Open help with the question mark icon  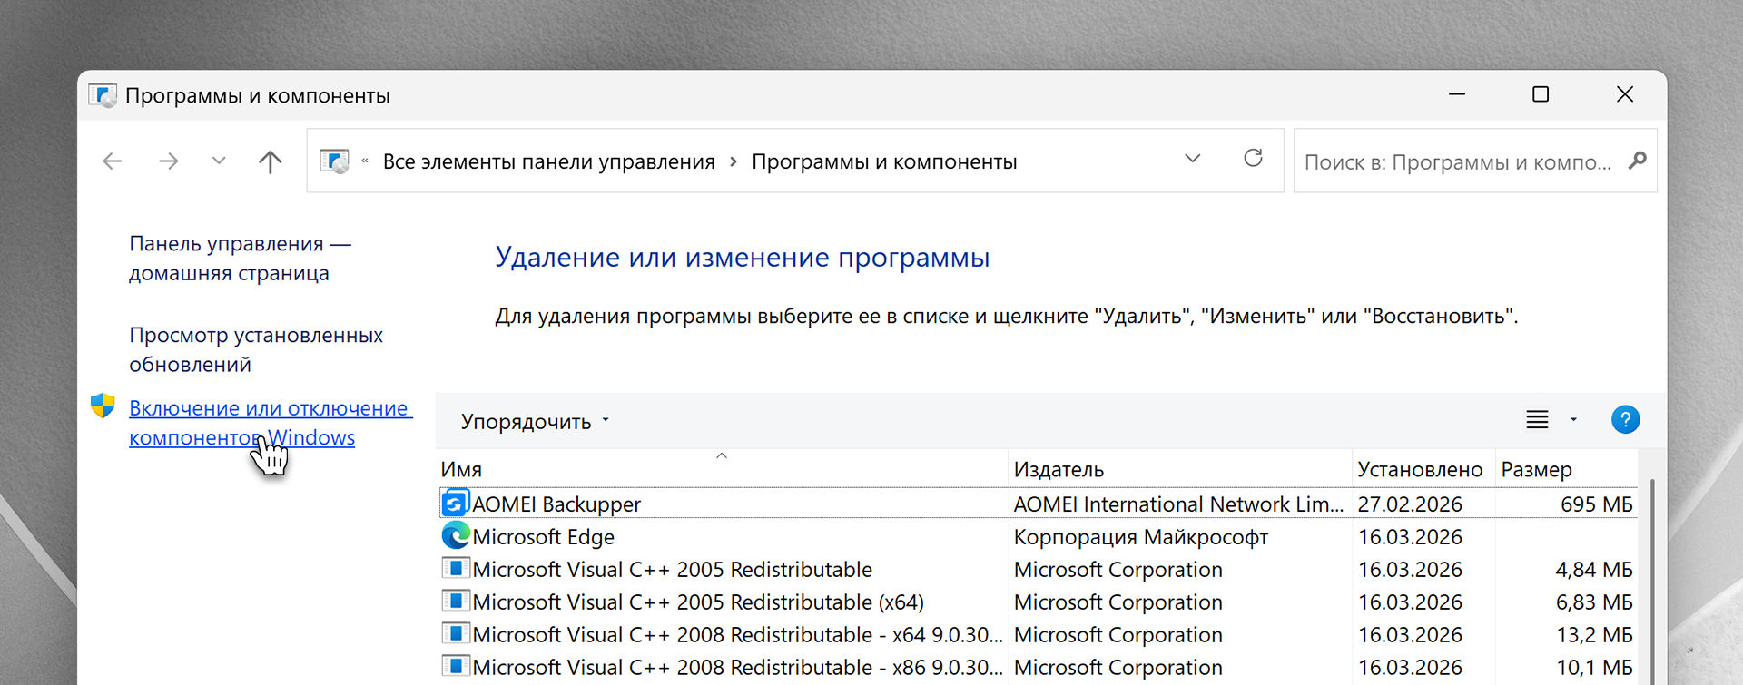(x=1624, y=420)
